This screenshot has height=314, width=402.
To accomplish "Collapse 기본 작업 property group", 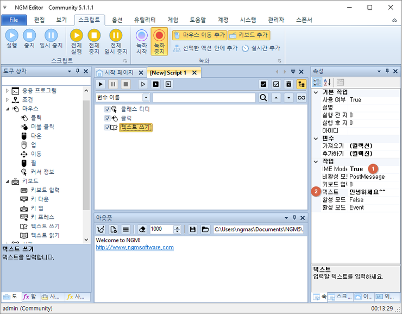I will click(x=316, y=92).
